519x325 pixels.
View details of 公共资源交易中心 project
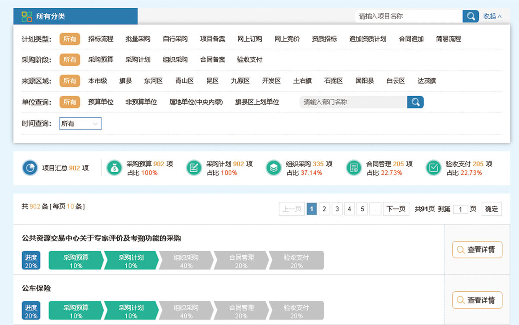click(477, 250)
